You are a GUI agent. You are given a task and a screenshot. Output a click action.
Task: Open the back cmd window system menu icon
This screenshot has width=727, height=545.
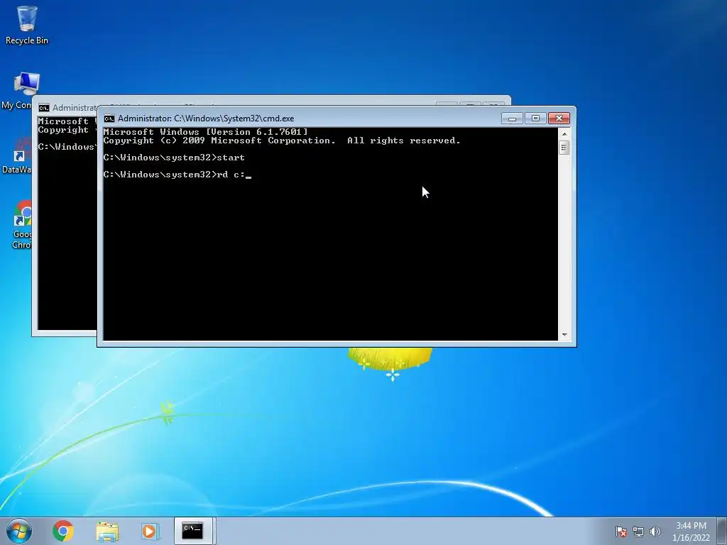[x=44, y=108]
